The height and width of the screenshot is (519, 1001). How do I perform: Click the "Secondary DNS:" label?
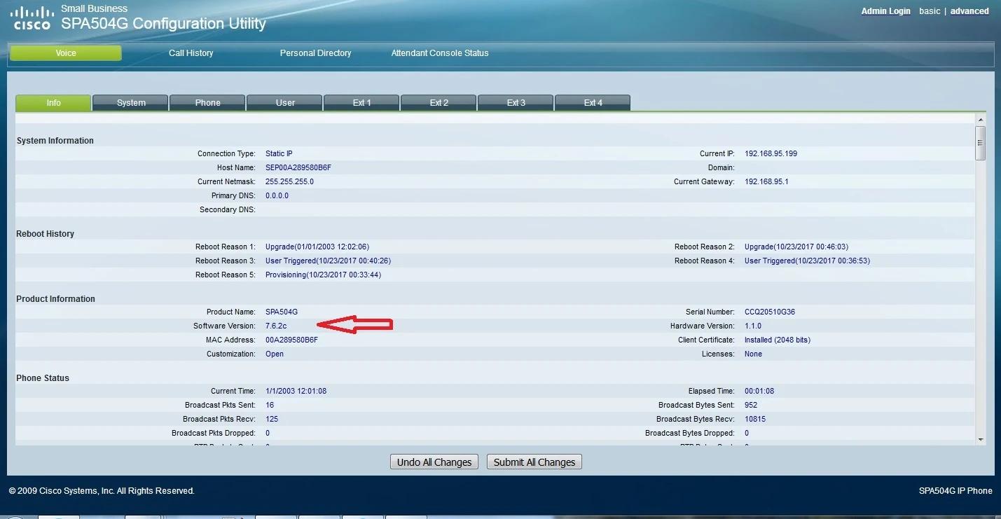tap(228, 209)
